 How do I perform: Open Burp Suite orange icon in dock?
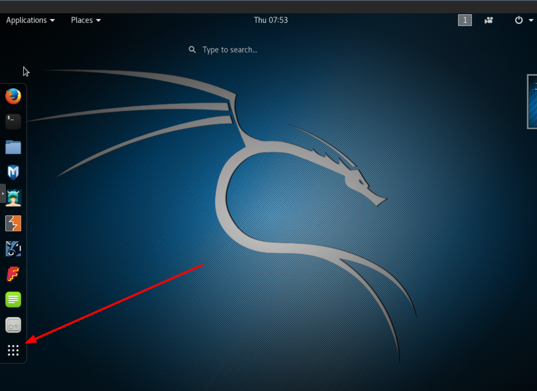[13, 223]
